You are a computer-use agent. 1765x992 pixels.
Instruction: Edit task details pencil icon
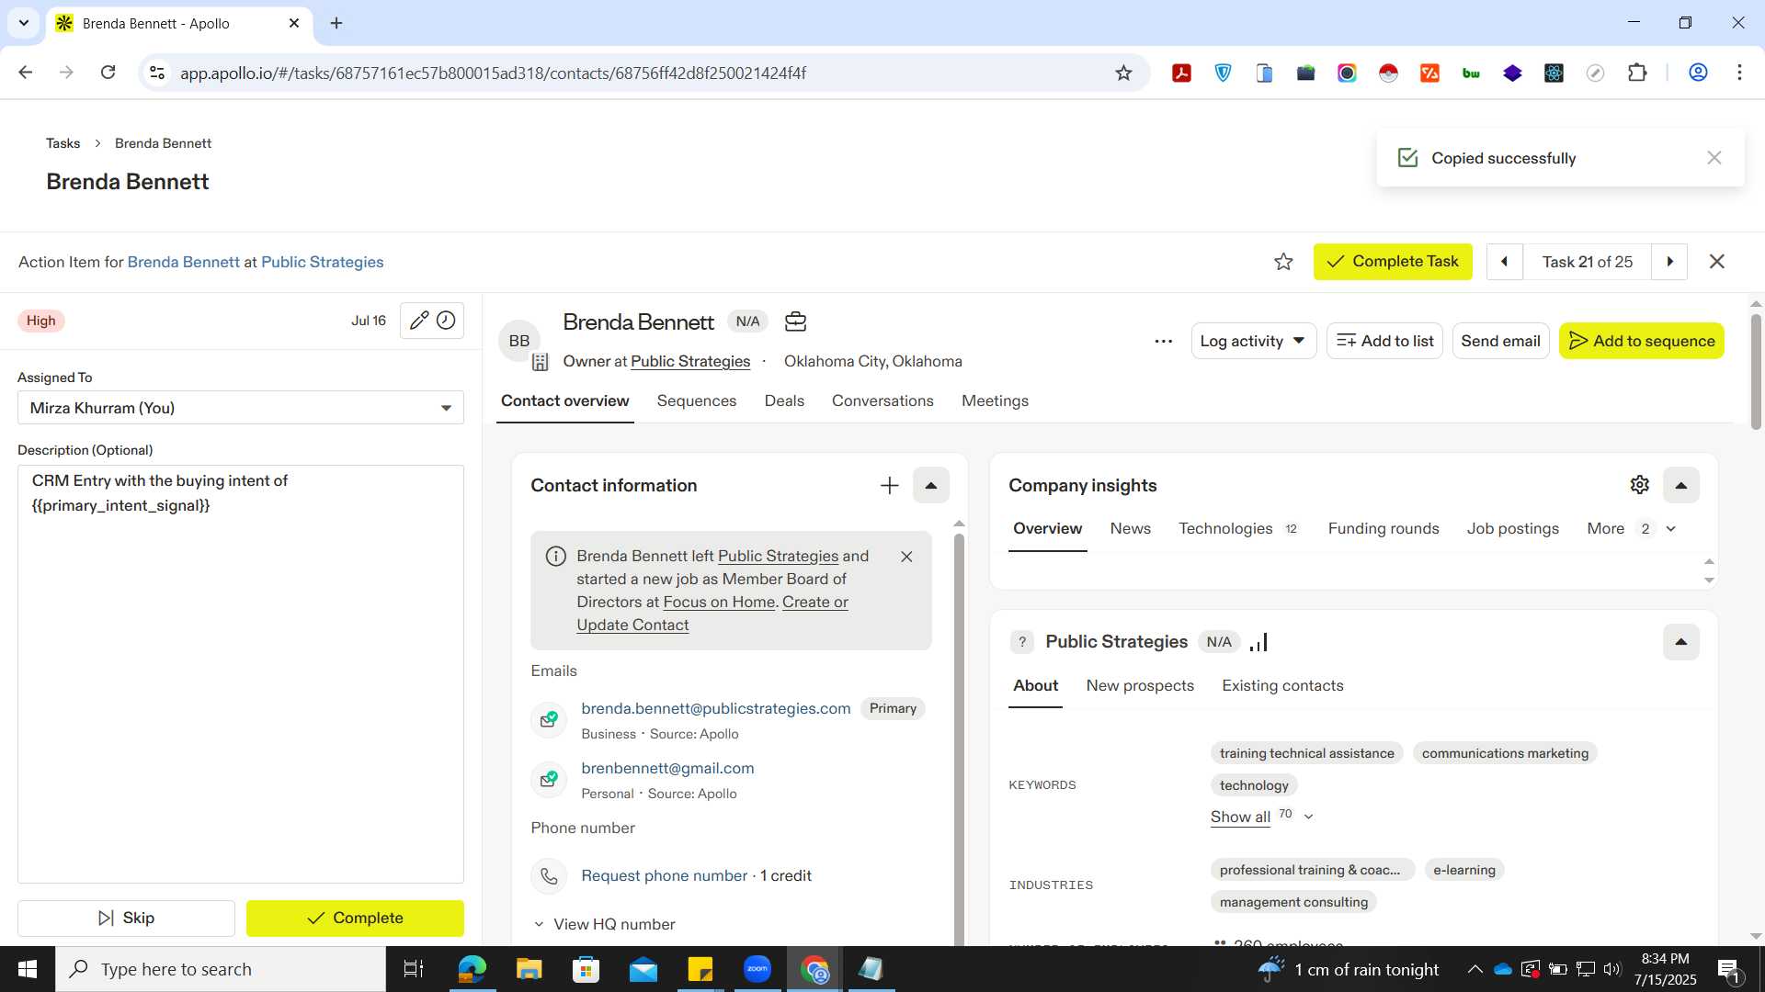[418, 321]
